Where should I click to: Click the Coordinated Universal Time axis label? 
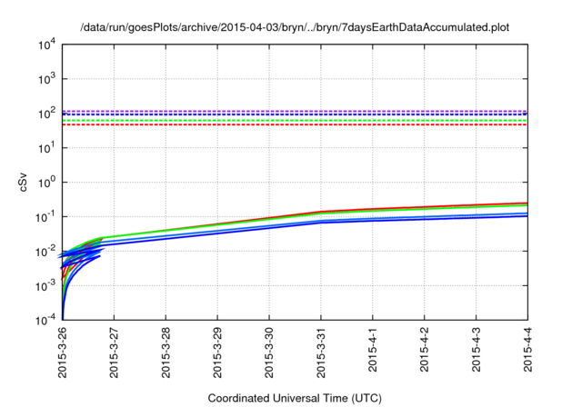295,398
